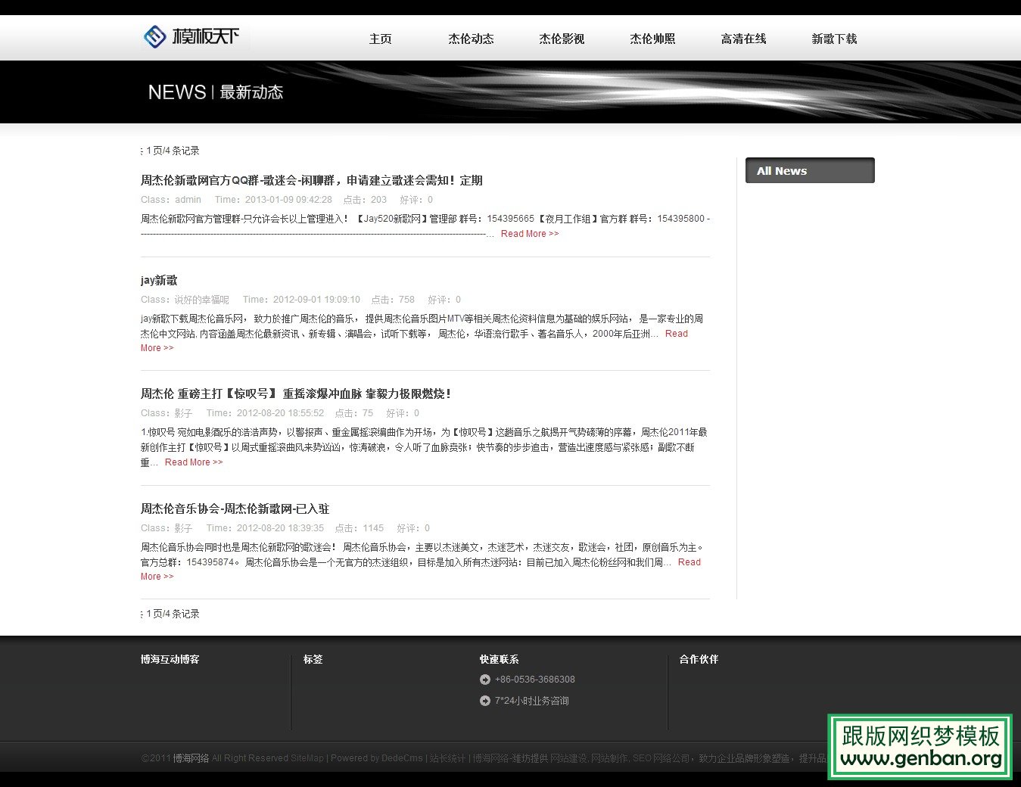Click the arrow icon beside phone number +86-0536-3686308

pos(485,680)
